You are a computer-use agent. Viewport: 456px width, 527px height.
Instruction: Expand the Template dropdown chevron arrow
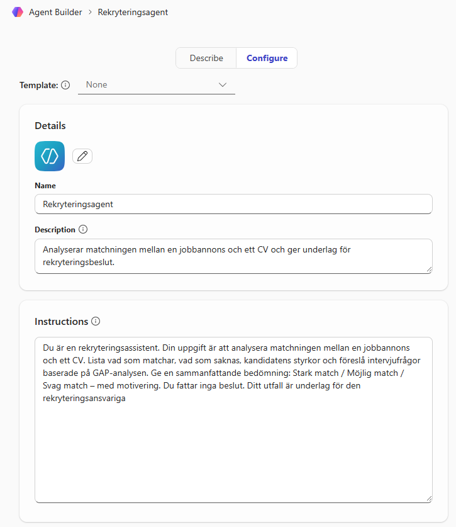[x=223, y=85]
